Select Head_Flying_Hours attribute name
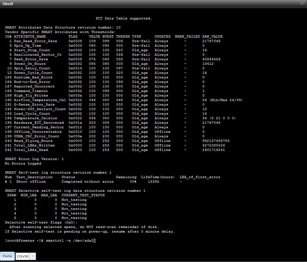This screenshot has width=307, height=262. point(33,141)
